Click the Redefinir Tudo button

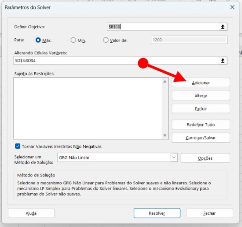pyautogui.click(x=201, y=125)
